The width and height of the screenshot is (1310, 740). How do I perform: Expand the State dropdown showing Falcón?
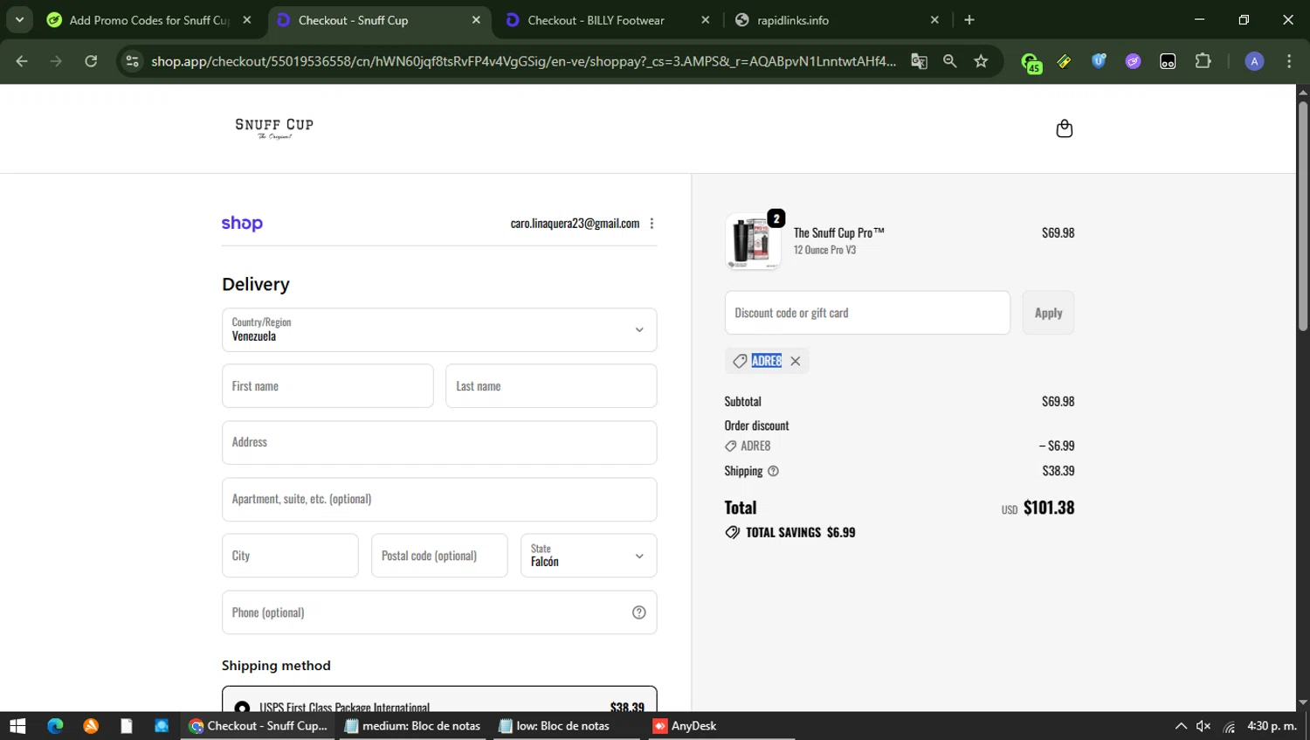589,556
